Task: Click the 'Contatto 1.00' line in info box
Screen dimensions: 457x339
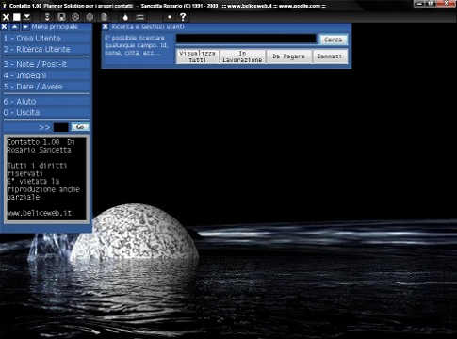Action: [33, 142]
